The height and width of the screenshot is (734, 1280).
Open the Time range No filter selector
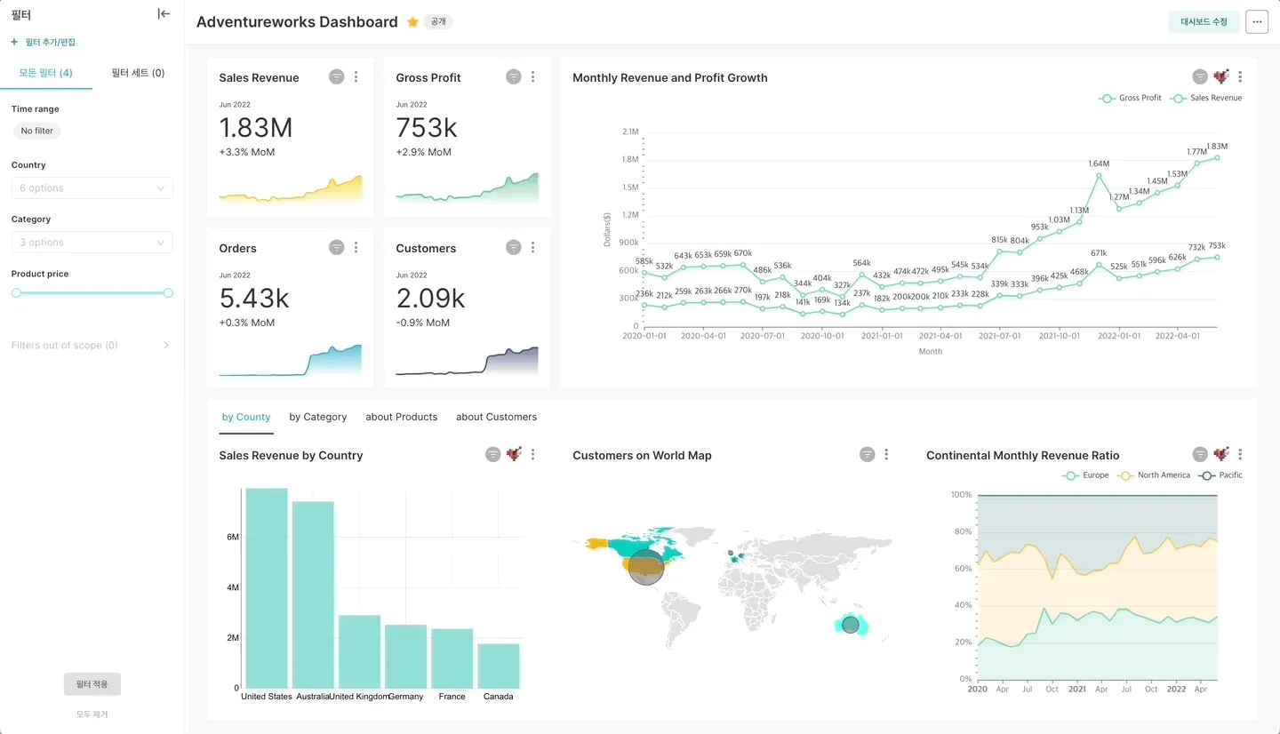coord(37,131)
